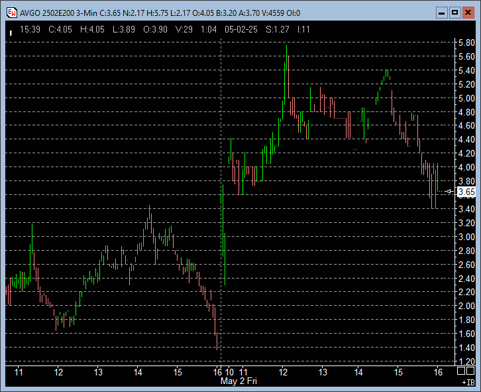Click the C:4.05 close value

[x=60, y=29]
